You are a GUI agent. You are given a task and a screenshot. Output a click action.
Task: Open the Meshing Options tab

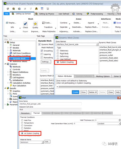click(103, 76)
